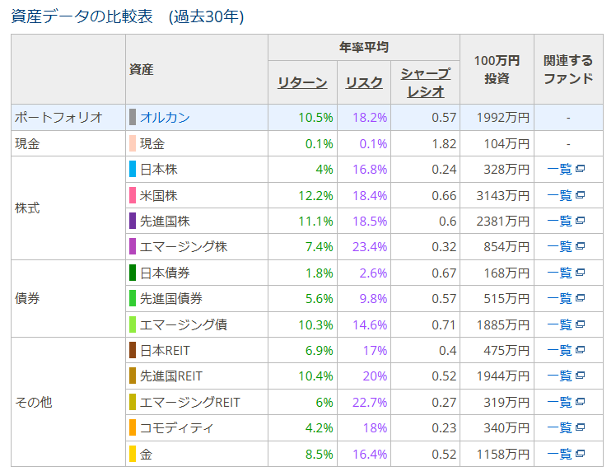Sort by the リスク column header
616x476 pixels.
[364, 82]
